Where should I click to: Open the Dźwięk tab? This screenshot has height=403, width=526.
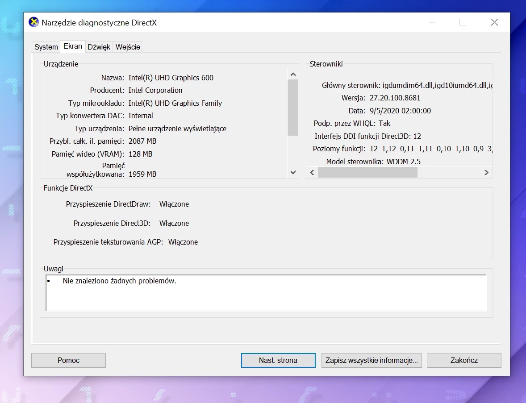click(x=99, y=46)
